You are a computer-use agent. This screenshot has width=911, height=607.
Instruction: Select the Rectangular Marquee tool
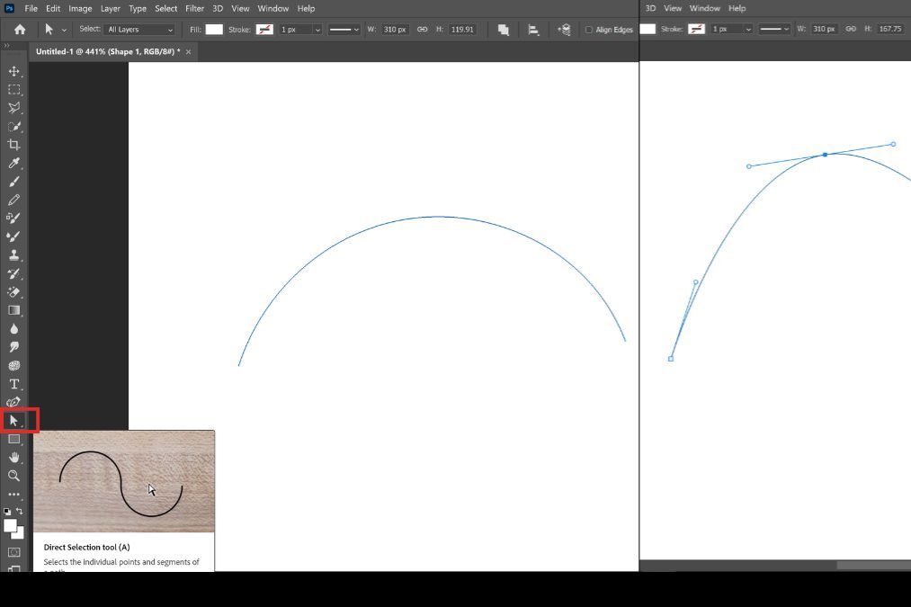coord(13,90)
